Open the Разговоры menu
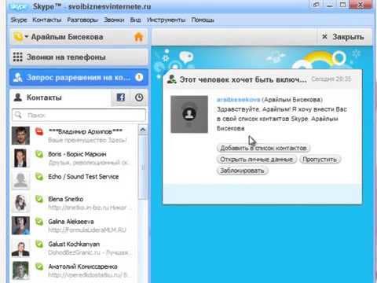The width and height of the screenshot is (377, 283). pyautogui.click(x=82, y=20)
